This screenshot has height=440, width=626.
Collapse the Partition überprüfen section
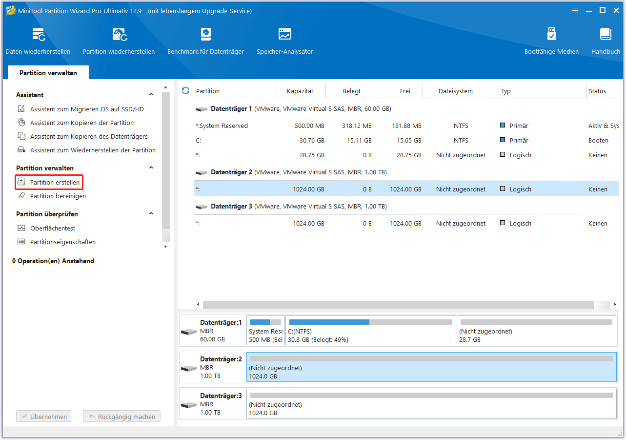pyautogui.click(x=151, y=214)
